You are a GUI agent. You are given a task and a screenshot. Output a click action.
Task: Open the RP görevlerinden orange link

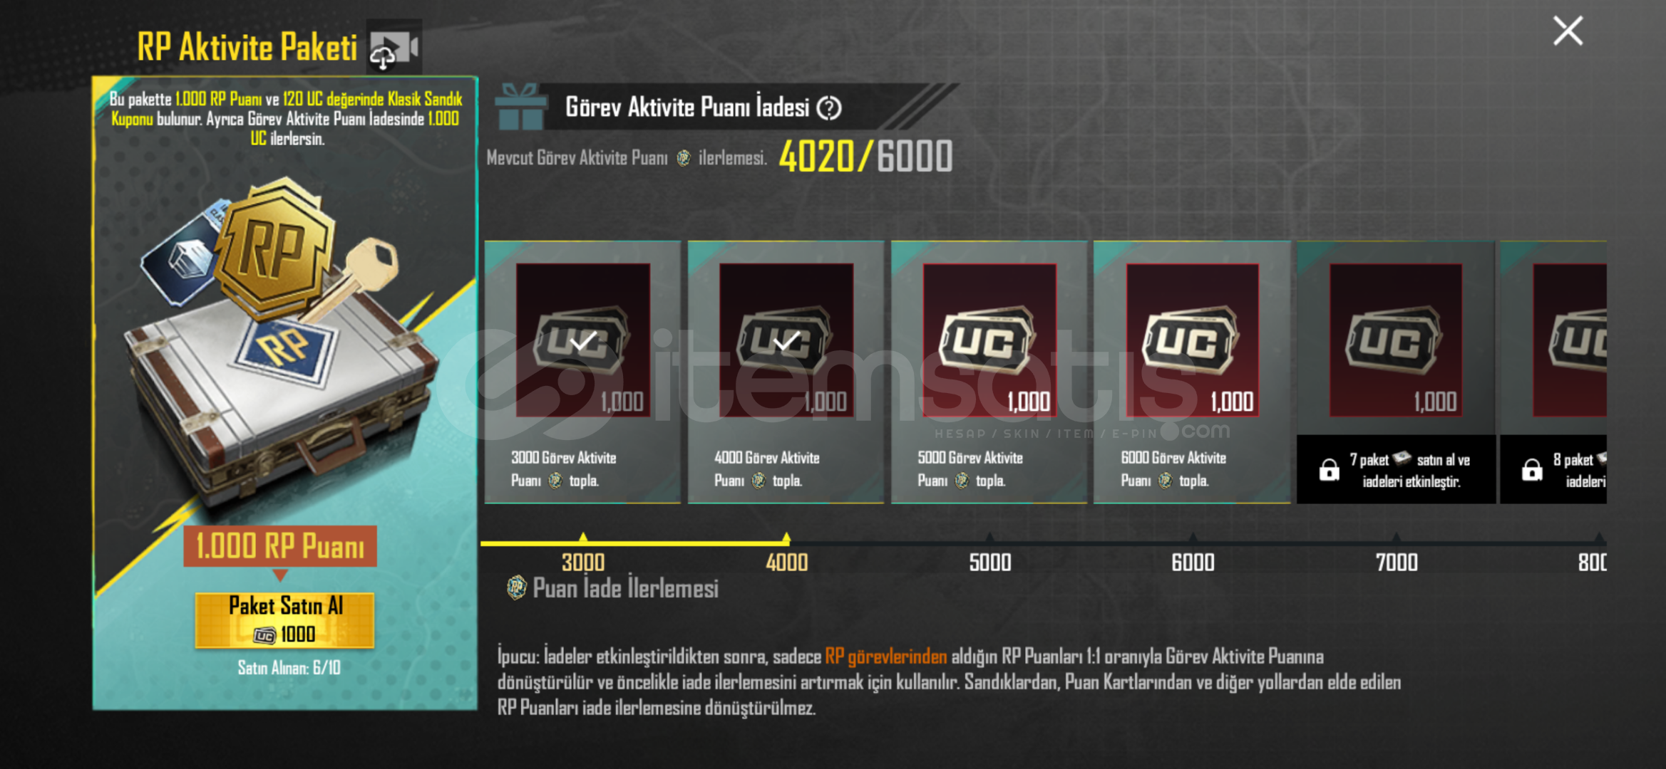[x=885, y=656]
